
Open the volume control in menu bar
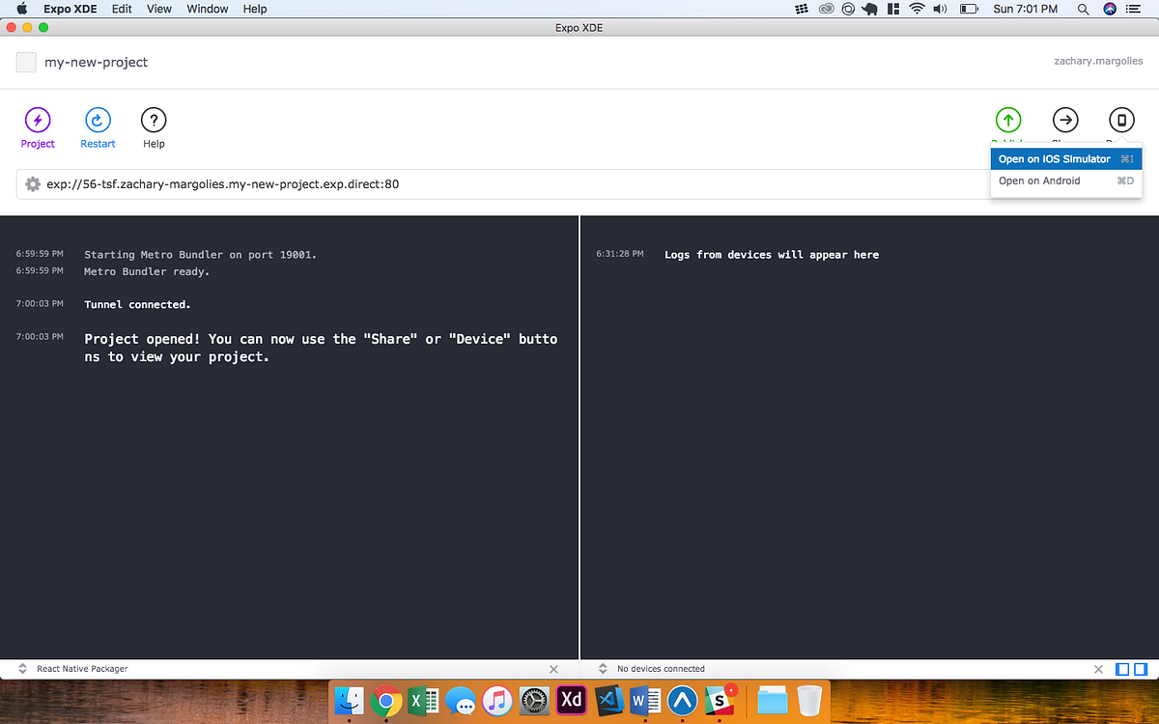pos(940,9)
